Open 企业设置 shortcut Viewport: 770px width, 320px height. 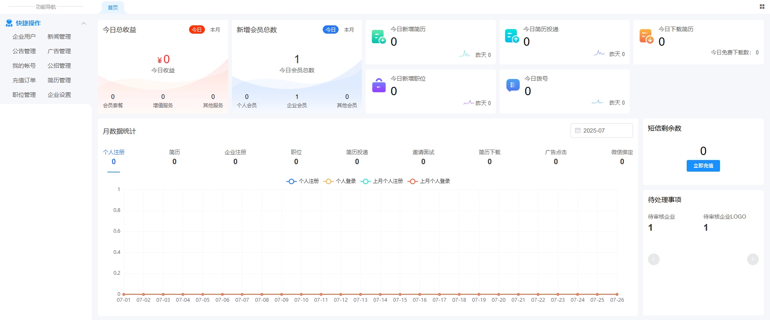59,95
